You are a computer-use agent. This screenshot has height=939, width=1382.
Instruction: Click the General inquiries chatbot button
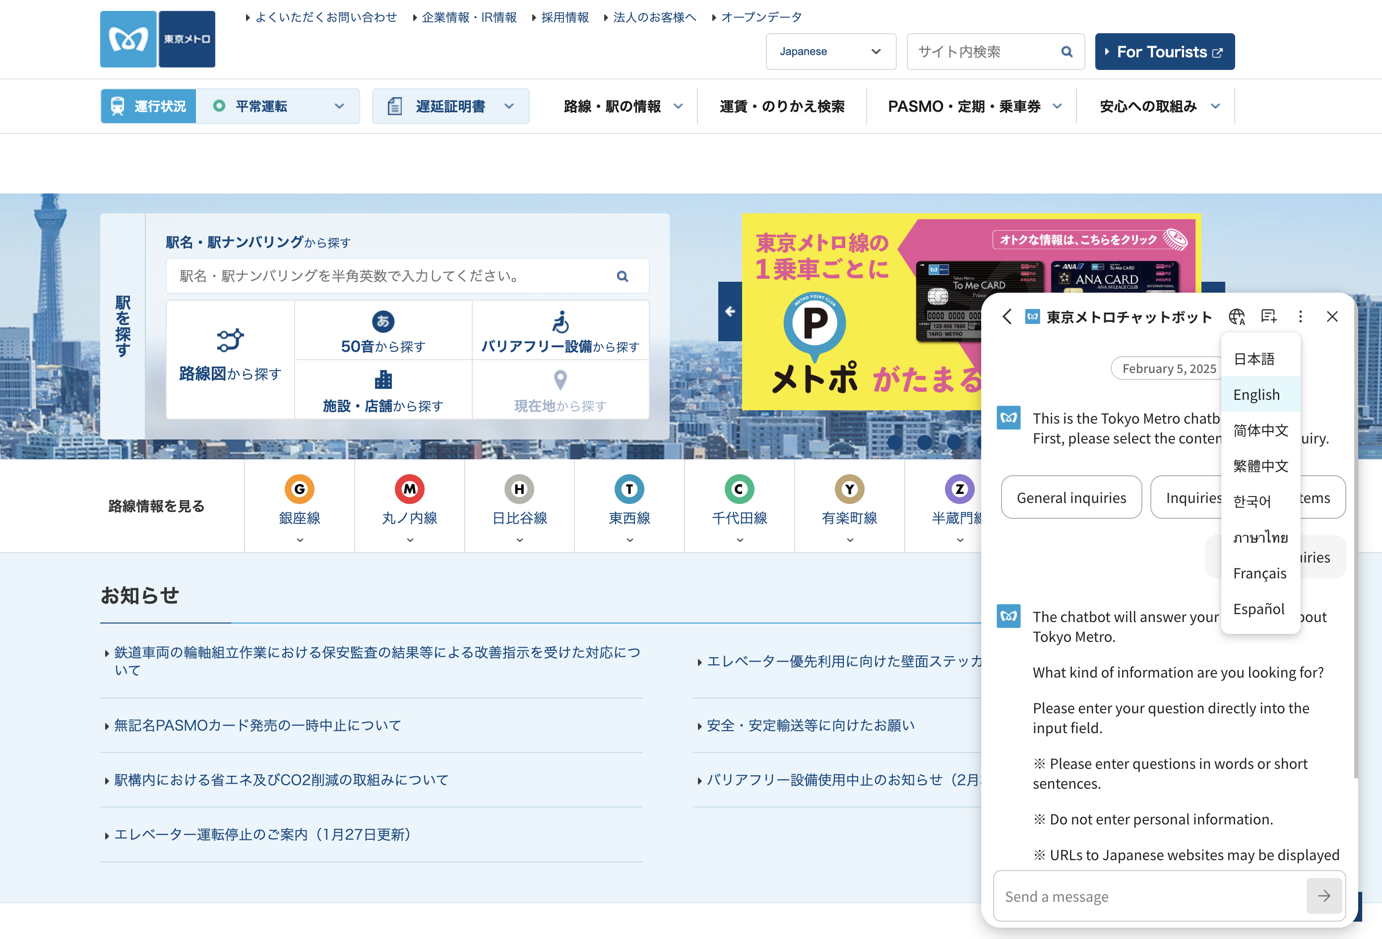click(1070, 497)
